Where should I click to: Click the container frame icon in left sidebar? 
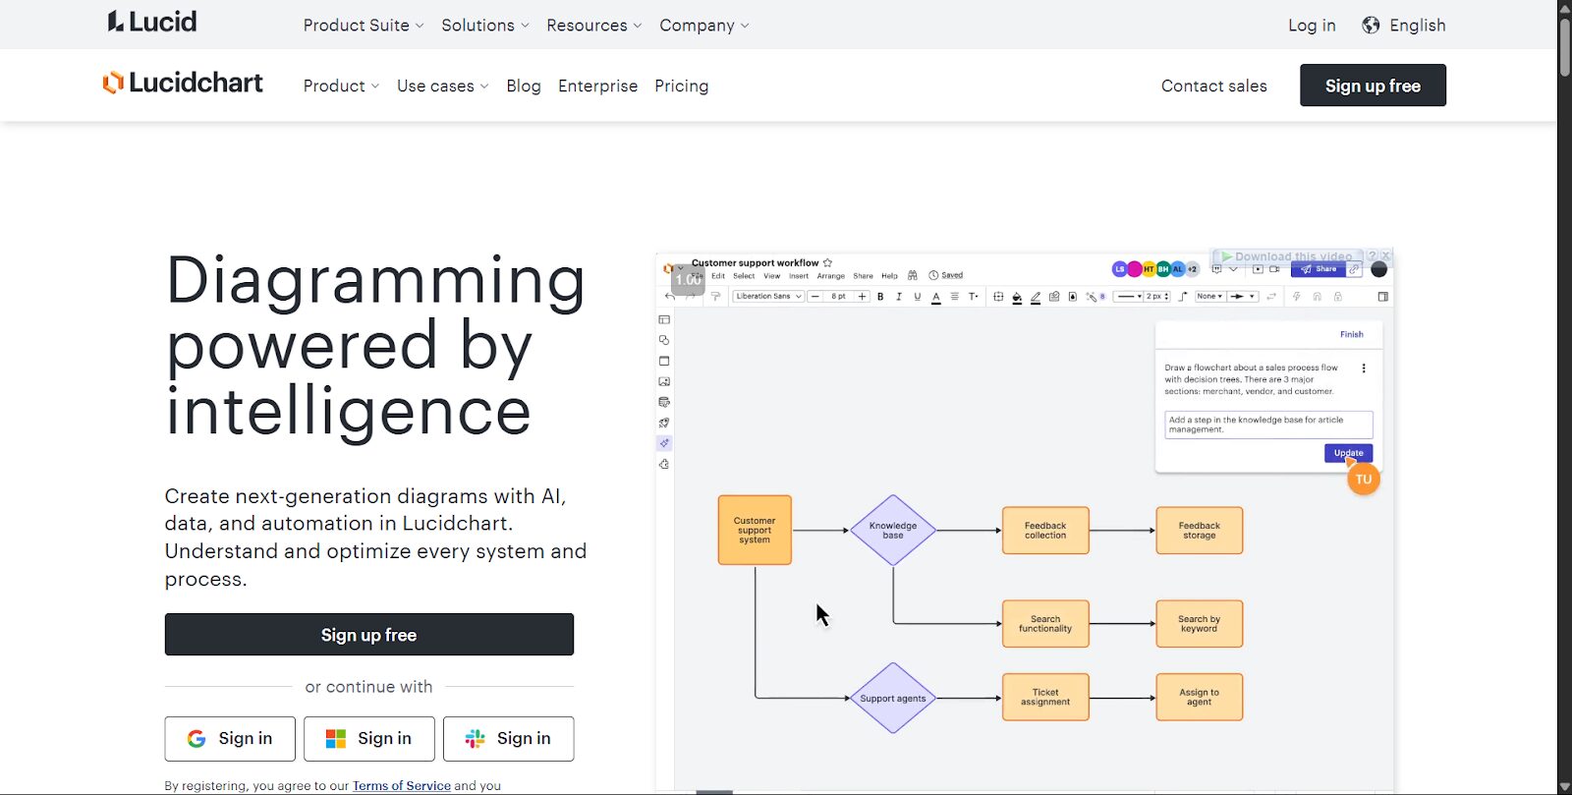[x=664, y=361]
